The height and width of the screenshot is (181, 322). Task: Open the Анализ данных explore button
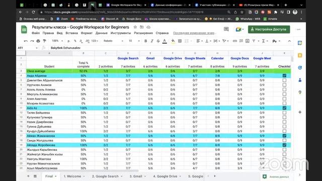[276, 176]
